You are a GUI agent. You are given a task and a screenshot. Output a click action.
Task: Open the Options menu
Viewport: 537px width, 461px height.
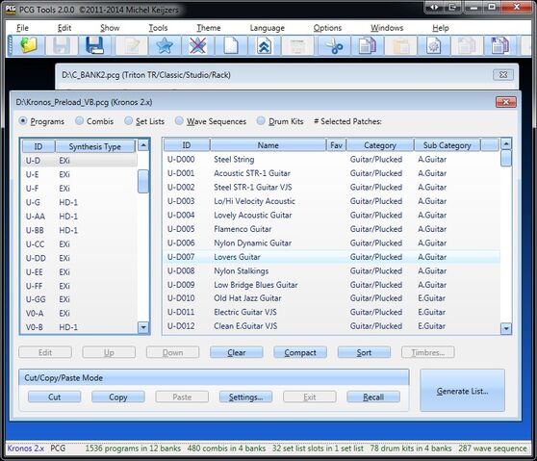[327, 28]
